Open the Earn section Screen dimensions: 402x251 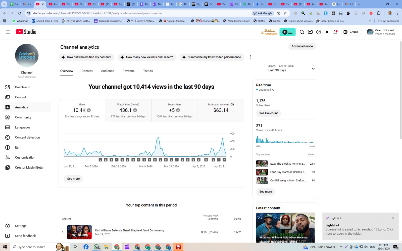pyautogui.click(x=27, y=147)
